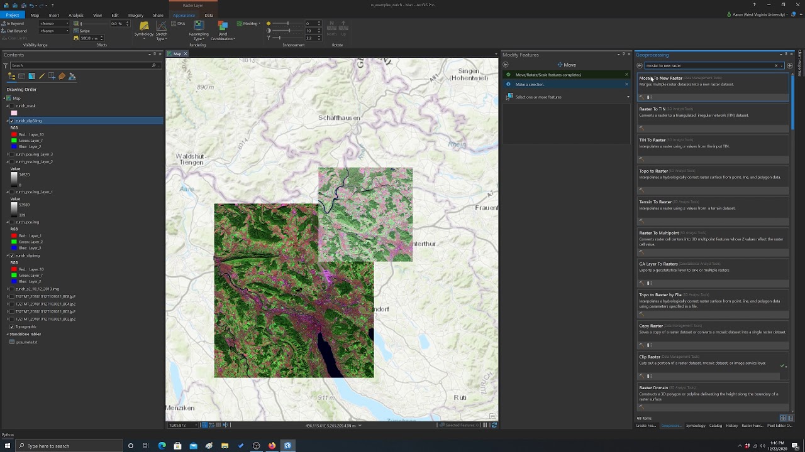
Task: Refresh the map view
Action: (494, 425)
